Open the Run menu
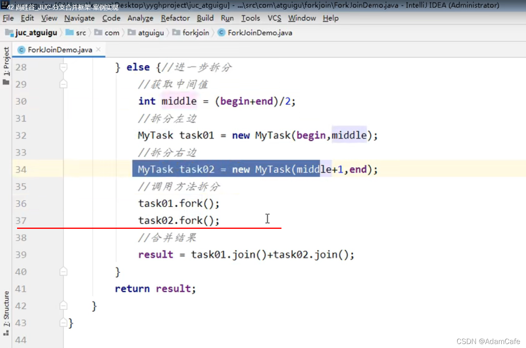The height and width of the screenshot is (348, 526). click(227, 18)
